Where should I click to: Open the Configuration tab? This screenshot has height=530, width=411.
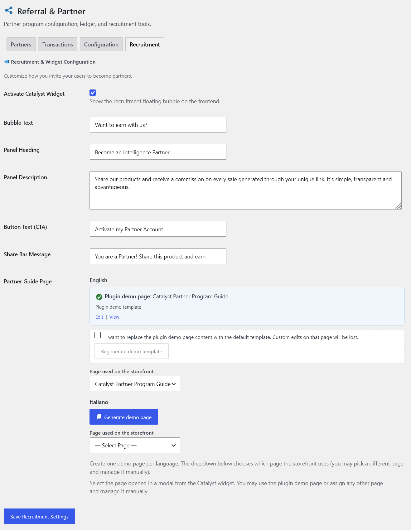pos(101,44)
